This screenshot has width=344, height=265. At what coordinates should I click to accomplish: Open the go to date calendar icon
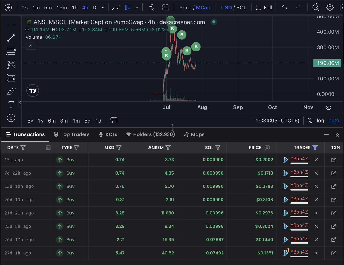pos(114,120)
